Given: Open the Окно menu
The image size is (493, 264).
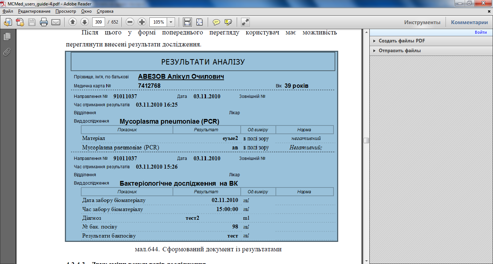Looking at the screenshot, I should [x=86, y=12].
